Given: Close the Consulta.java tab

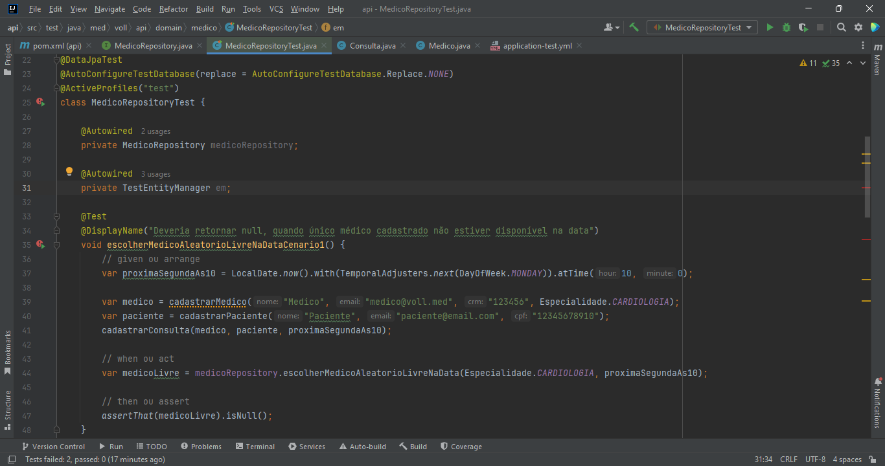Looking at the screenshot, I should tap(403, 46).
